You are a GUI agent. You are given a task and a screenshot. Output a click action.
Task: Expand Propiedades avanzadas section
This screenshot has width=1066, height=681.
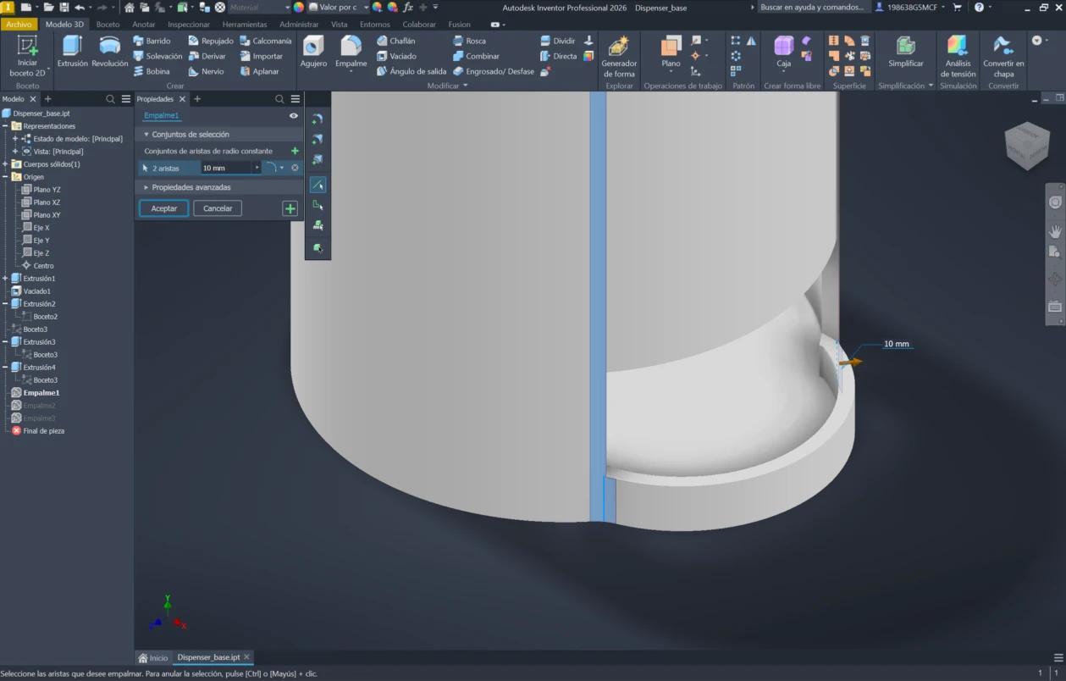[x=146, y=187]
